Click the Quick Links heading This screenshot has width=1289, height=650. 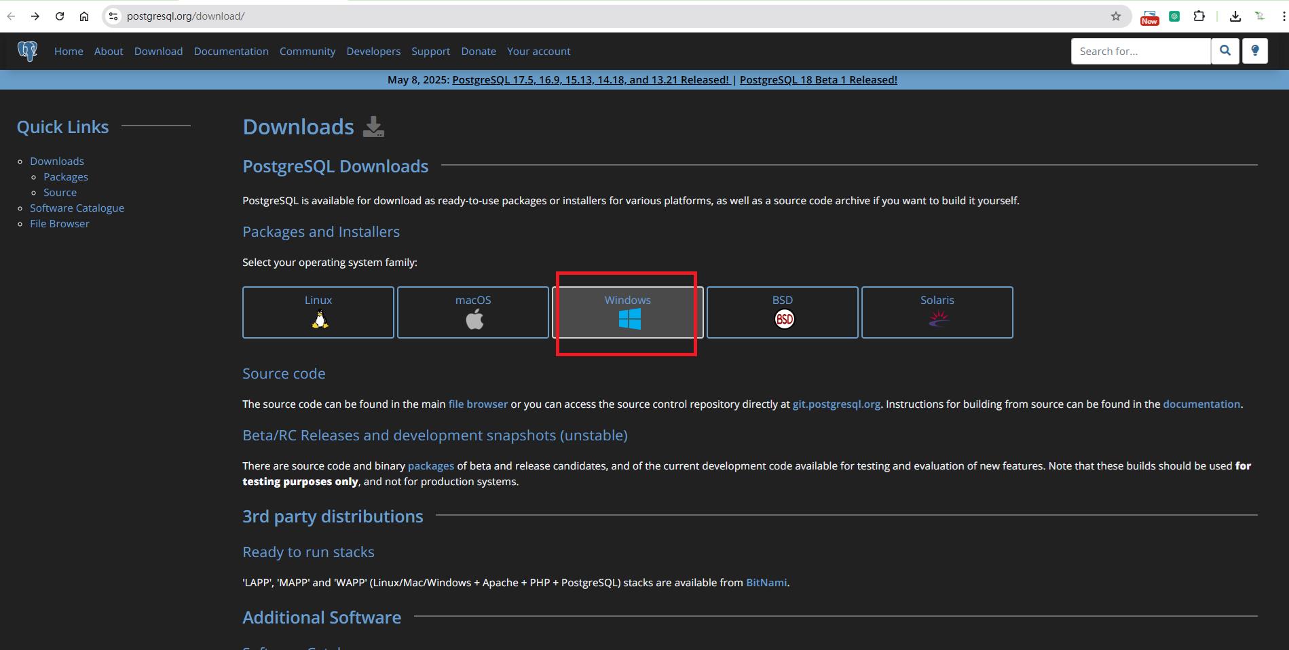62,127
